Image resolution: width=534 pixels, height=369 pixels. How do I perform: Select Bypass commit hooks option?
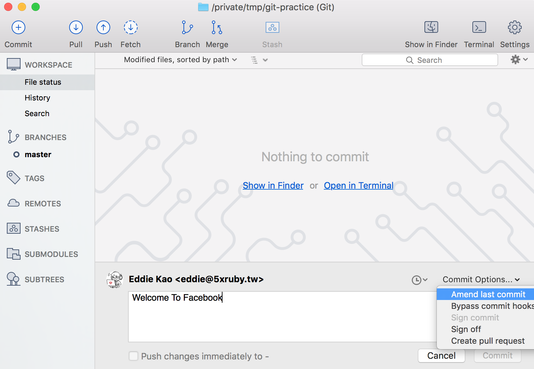point(492,306)
